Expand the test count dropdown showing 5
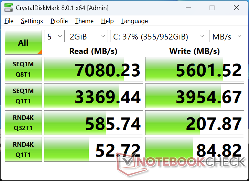This screenshot has width=249, height=181. tap(54, 36)
